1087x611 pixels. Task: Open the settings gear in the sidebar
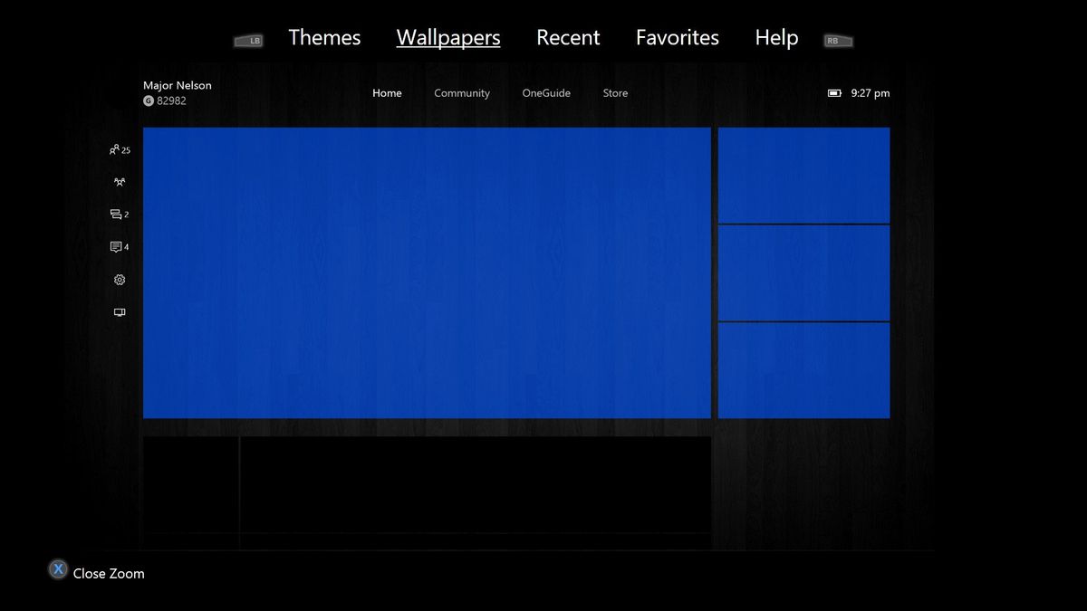[119, 279]
